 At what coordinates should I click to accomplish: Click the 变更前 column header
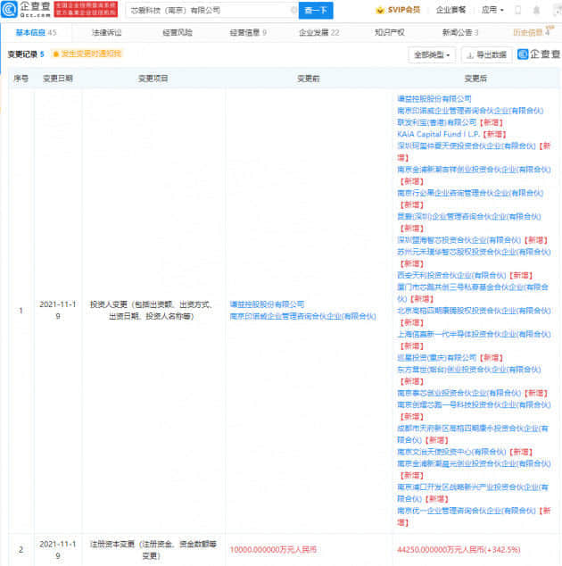click(309, 79)
